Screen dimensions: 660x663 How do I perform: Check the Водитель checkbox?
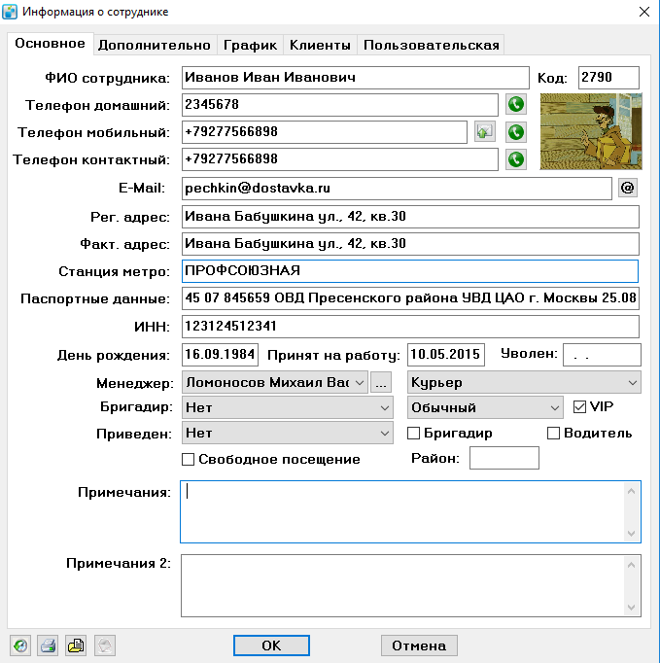pos(553,433)
